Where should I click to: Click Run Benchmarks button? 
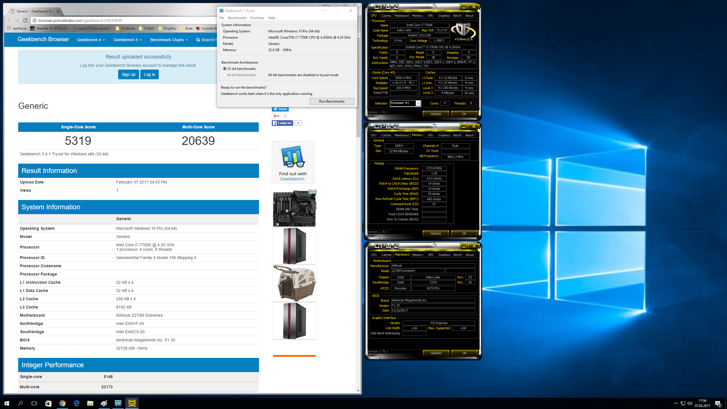coord(332,101)
